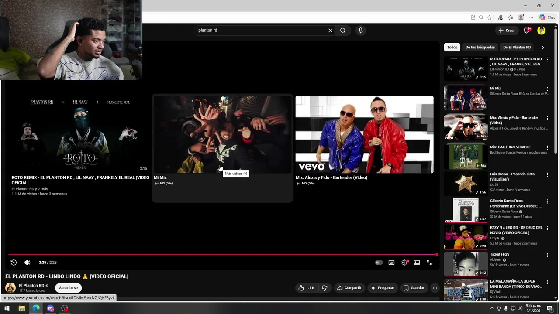Image resolution: width=559 pixels, height=314 pixels.
Task: Open the more actions ellipsis below the video
Action: pos(435,288)
